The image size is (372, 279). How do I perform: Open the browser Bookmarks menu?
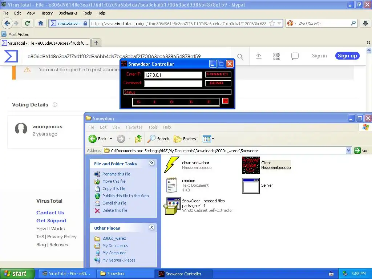[x=68, y=13]
